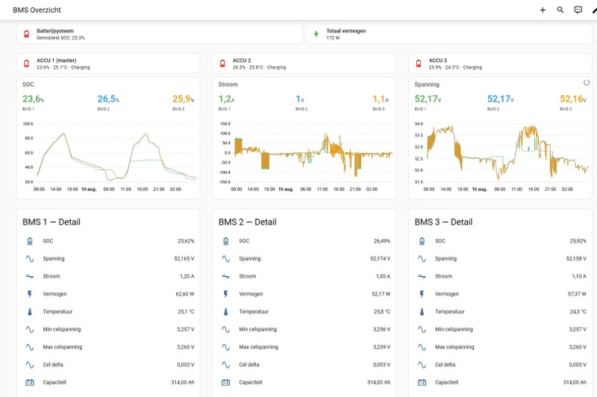Viewport: 597px width, 397px height.
Task: Click the ACCU 2 red battery icon
Action: pyautogui.click(x=222, y=63)
